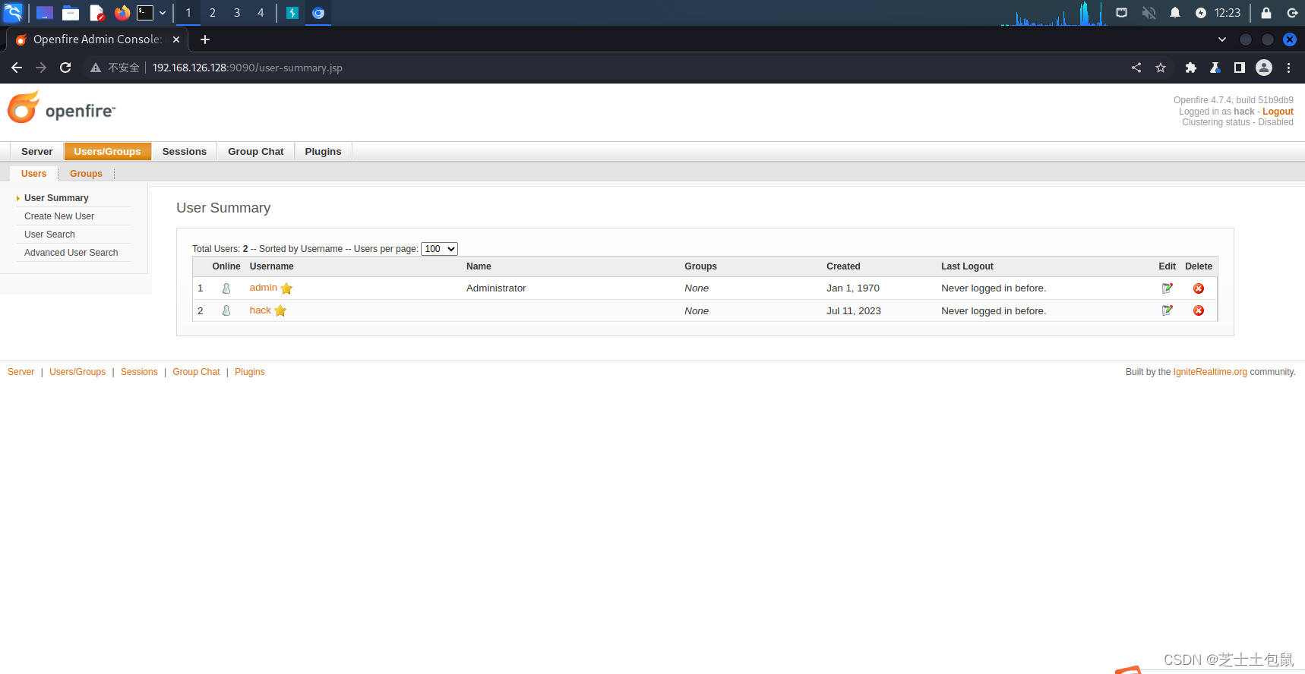Open User Summary in sidebar
1305x674 pixels.
(56, 198)
